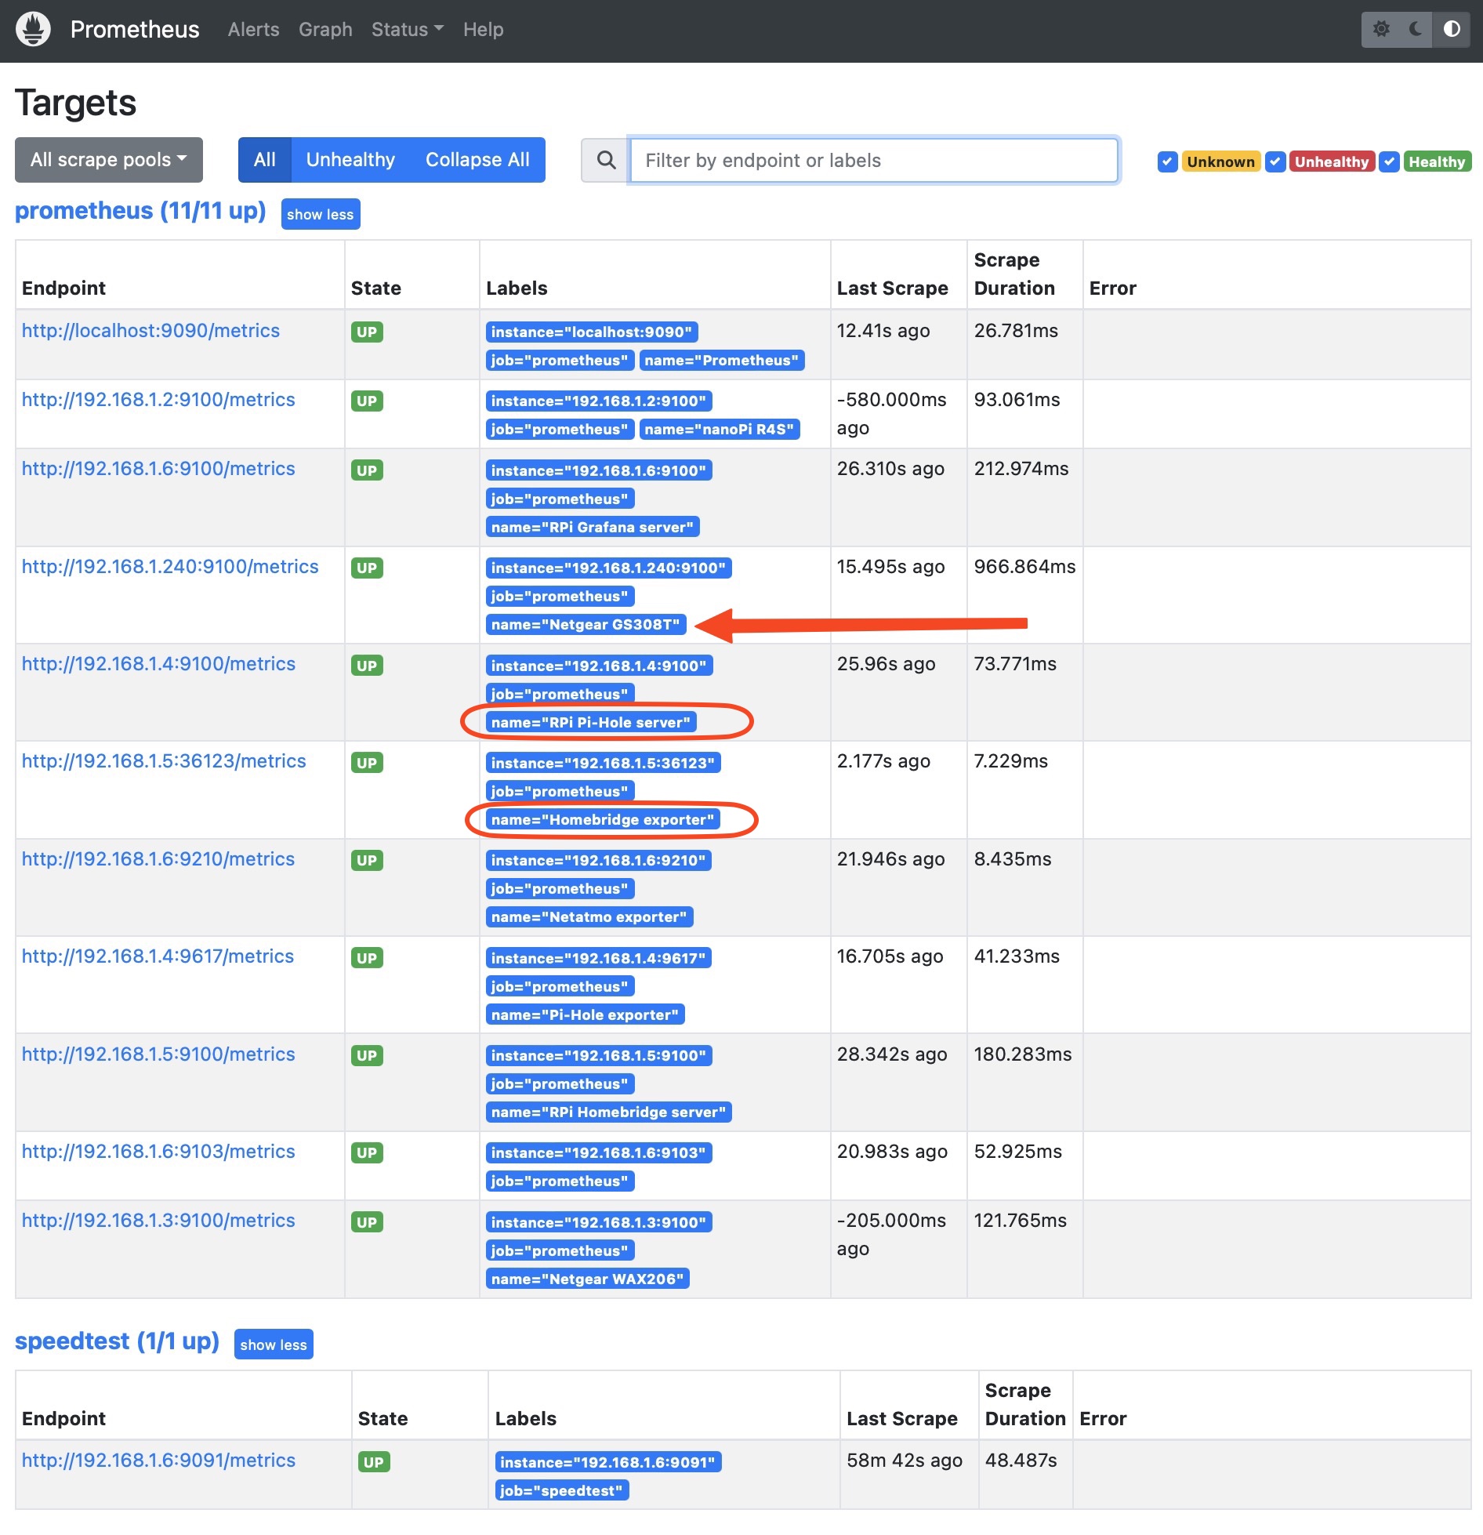Click the UP state badge in speedtest row

point(374,1463)
